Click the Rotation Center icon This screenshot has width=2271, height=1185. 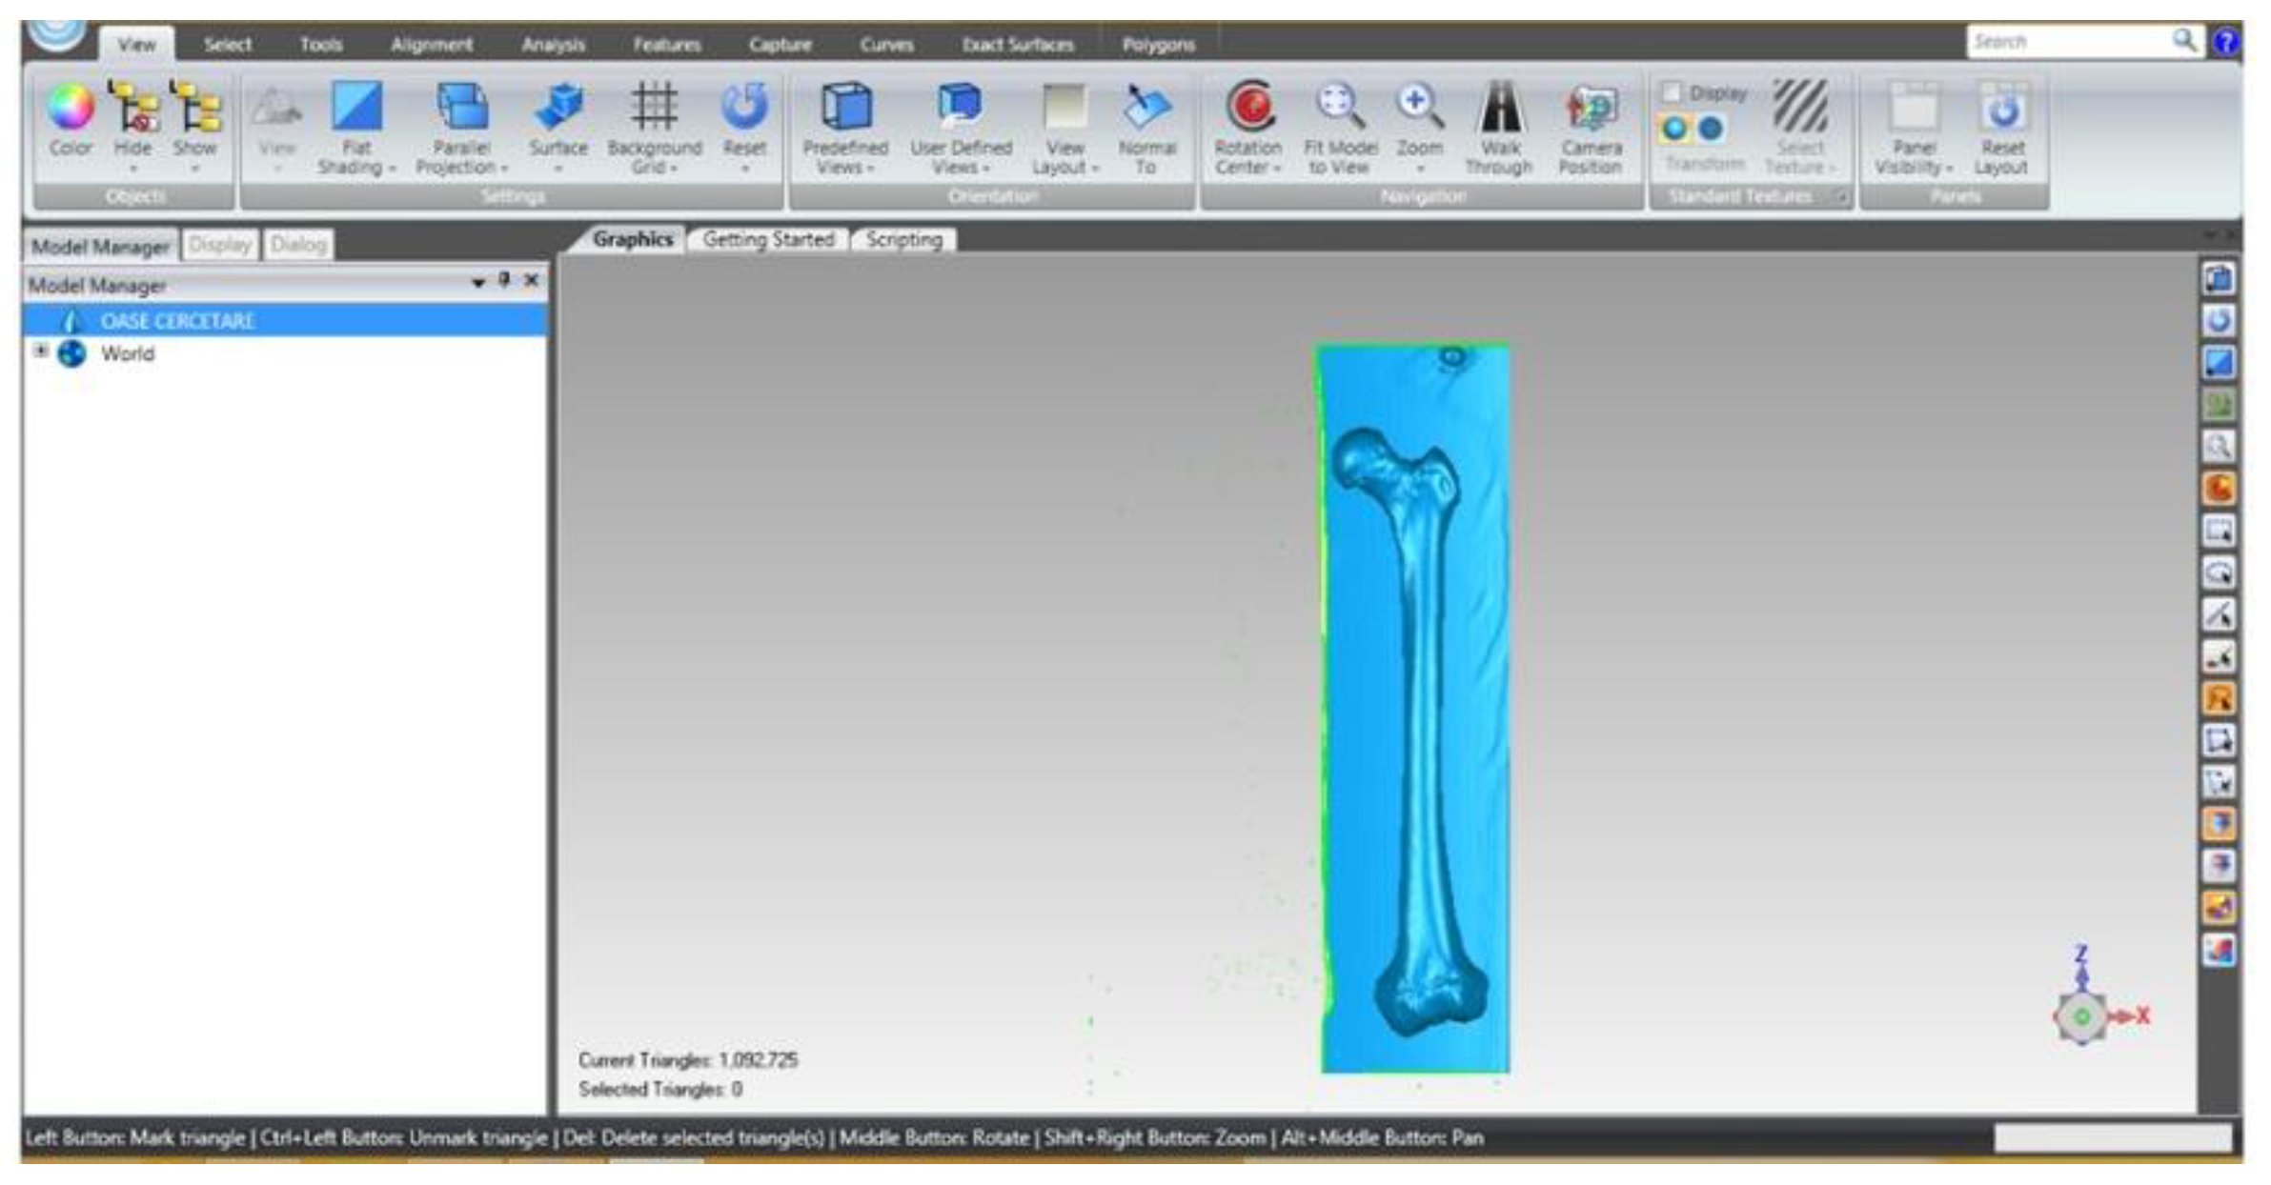[x=1249, y=107]
